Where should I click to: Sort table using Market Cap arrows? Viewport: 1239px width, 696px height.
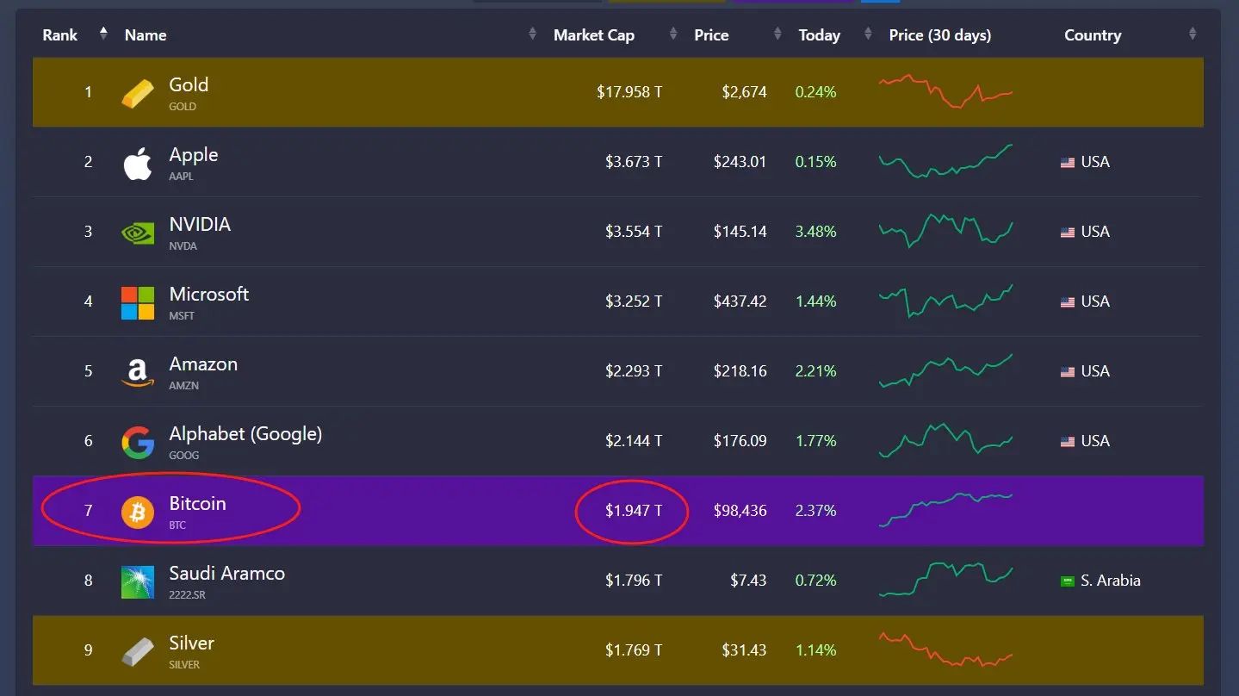pos(673,34)
